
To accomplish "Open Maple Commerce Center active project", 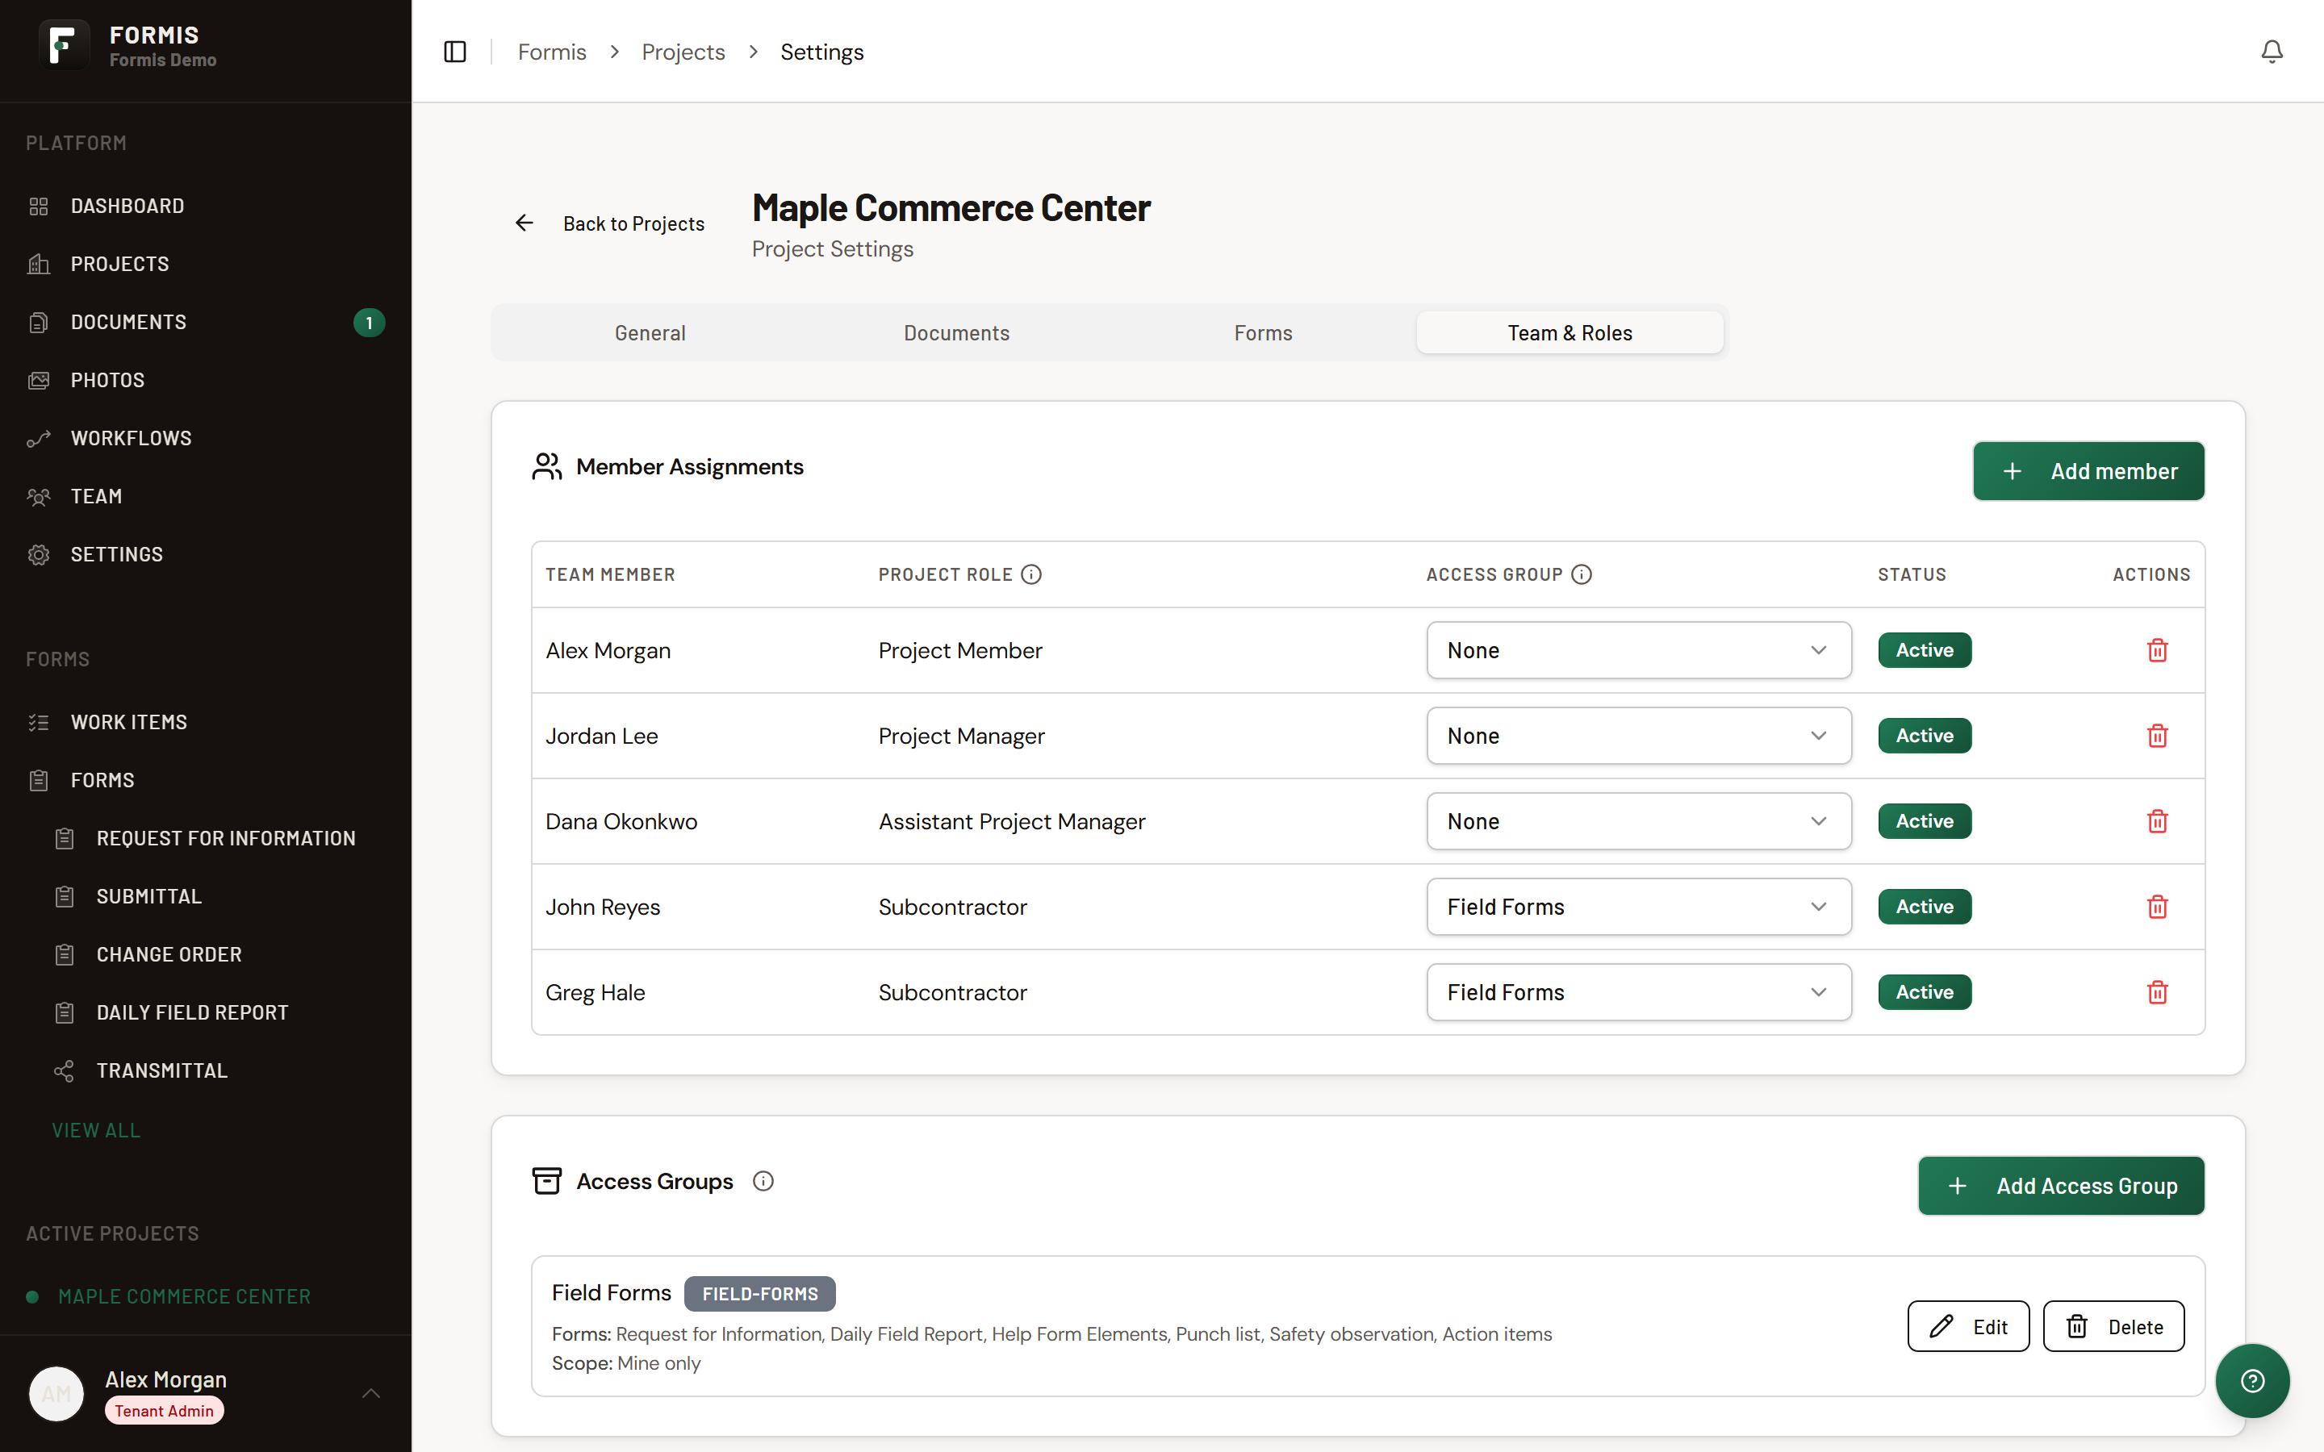I will coord(184,1296).
